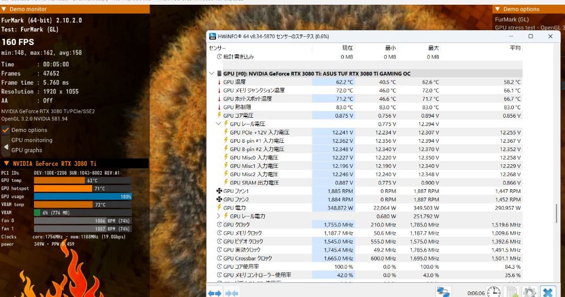This screenshot has height=297, width=565.
Task: Collapse the GPU レール電圧 subgroup
Action: [x=218, y=124]
